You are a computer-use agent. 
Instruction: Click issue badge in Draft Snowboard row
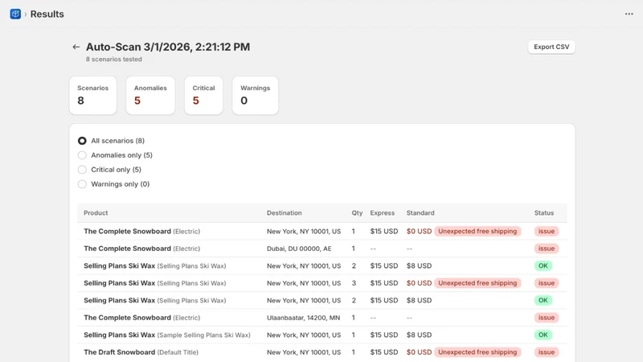tap(547, 352)
